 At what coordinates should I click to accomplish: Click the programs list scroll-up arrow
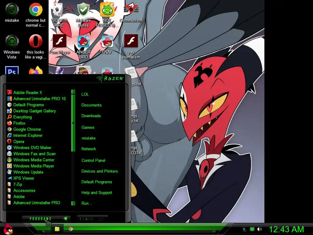click(x=73, y=92)
